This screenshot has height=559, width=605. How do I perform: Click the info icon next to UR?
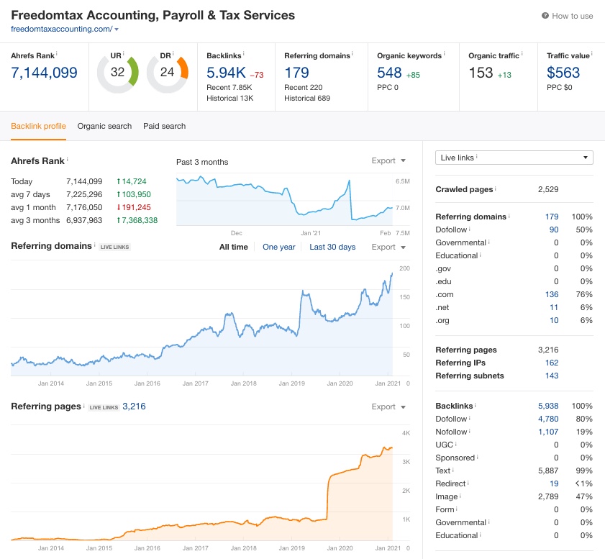tap(124, 53)
